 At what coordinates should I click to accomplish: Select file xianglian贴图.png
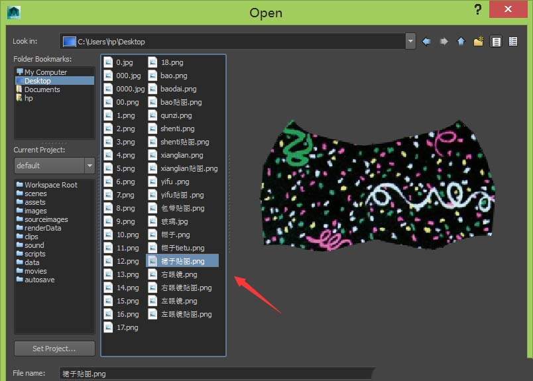pyautogui.click(x=183, y=168)
